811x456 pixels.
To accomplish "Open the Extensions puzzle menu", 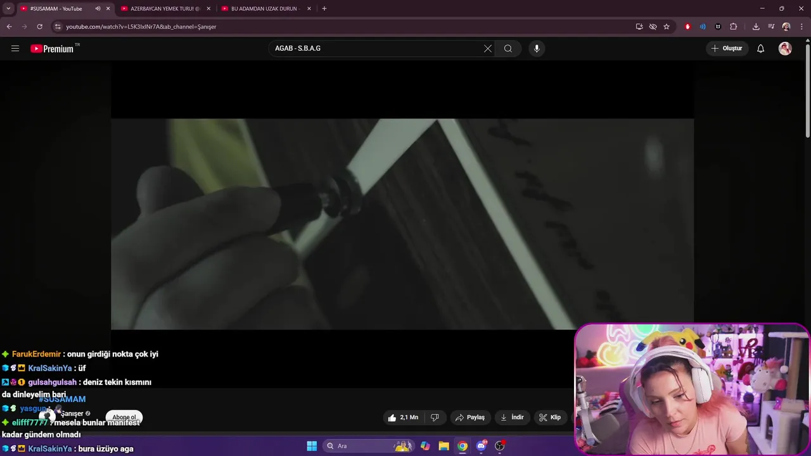I will pos(734,27).
